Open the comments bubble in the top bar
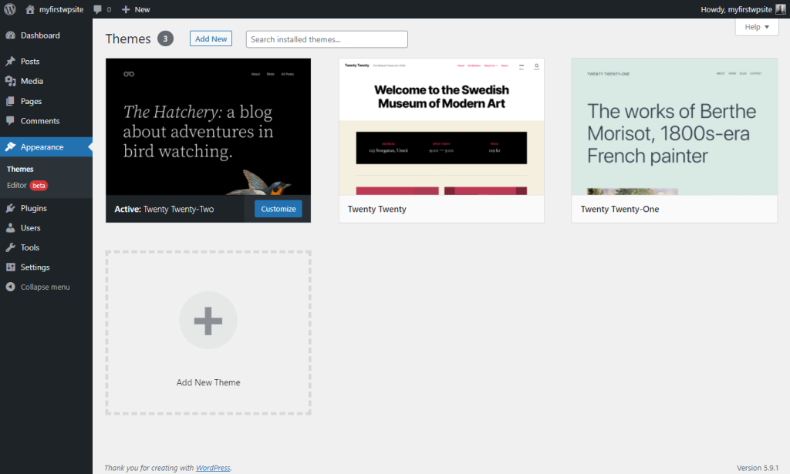Viewport: 790px width, 474px height. click(x=97, y=9)
